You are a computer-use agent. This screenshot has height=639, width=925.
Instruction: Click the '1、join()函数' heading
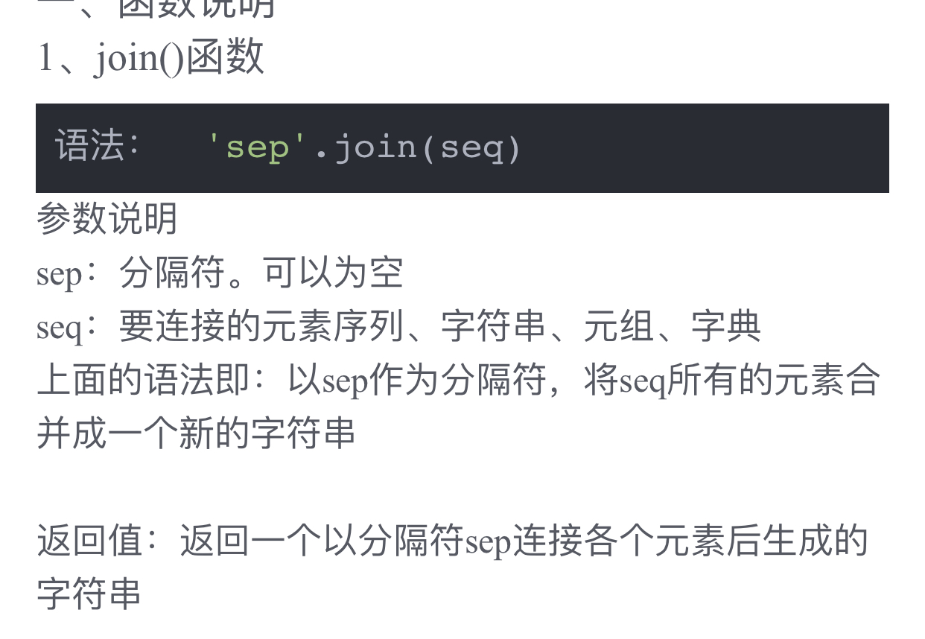point(150,57)
